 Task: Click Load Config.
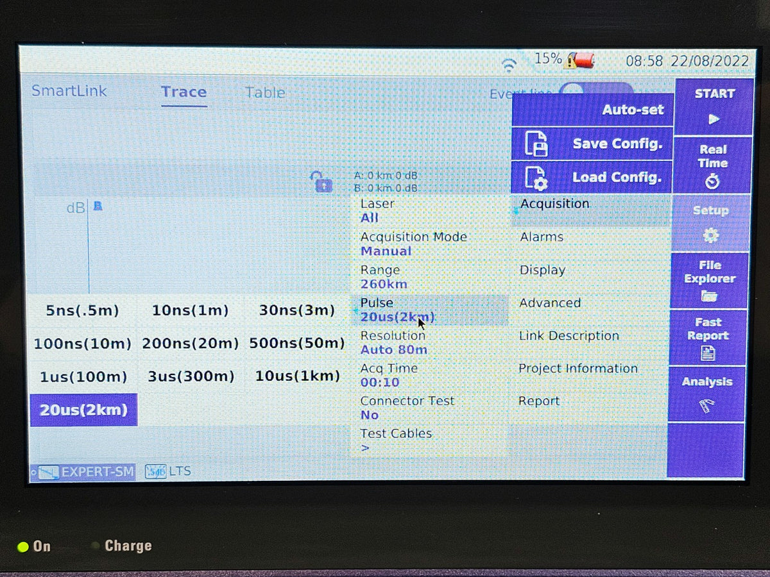pos(591,177)
